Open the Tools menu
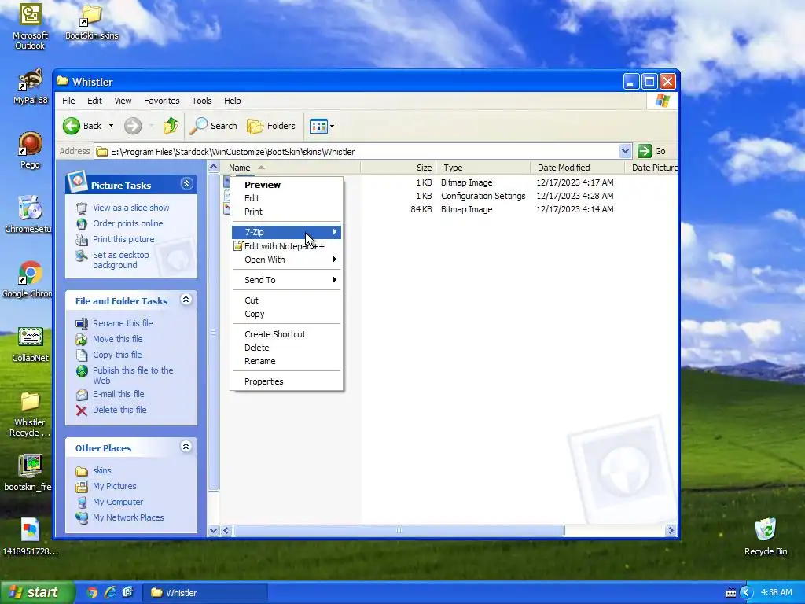The width and height of the screenshot is (805, 604). click(x=202, y=101)
